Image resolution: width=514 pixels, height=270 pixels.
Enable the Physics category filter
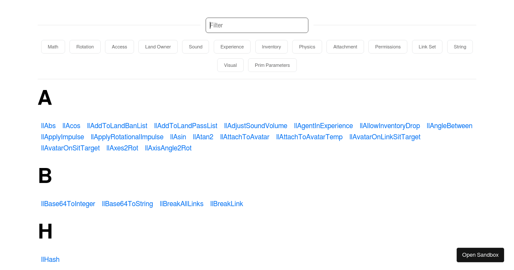coord(307,47)
